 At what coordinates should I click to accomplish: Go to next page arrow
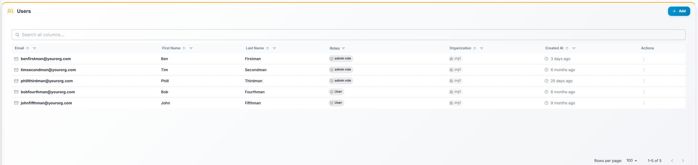[683, 161]
